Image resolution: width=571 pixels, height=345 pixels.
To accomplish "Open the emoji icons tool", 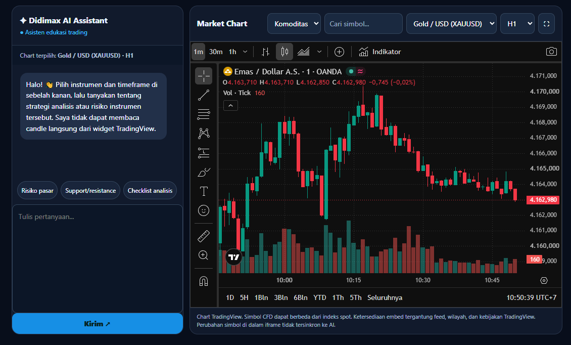I will tap(204, 210).
